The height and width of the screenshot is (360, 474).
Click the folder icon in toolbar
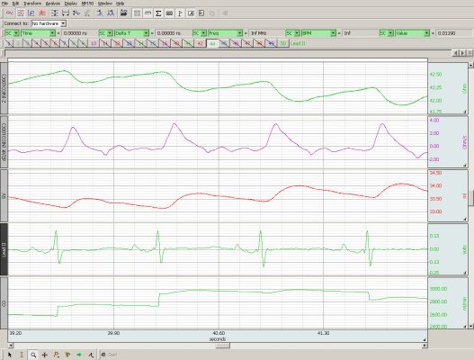point(123,13)
